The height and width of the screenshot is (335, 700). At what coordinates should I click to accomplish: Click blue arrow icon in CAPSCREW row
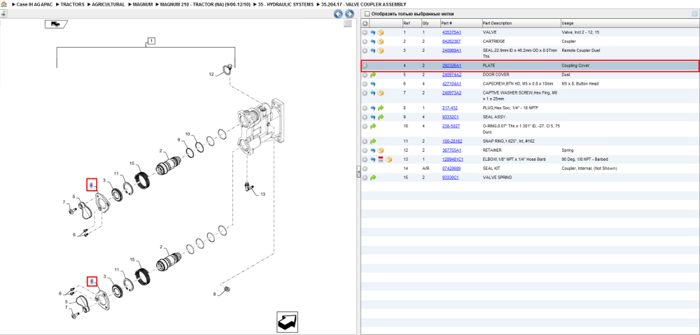[373, 83]
